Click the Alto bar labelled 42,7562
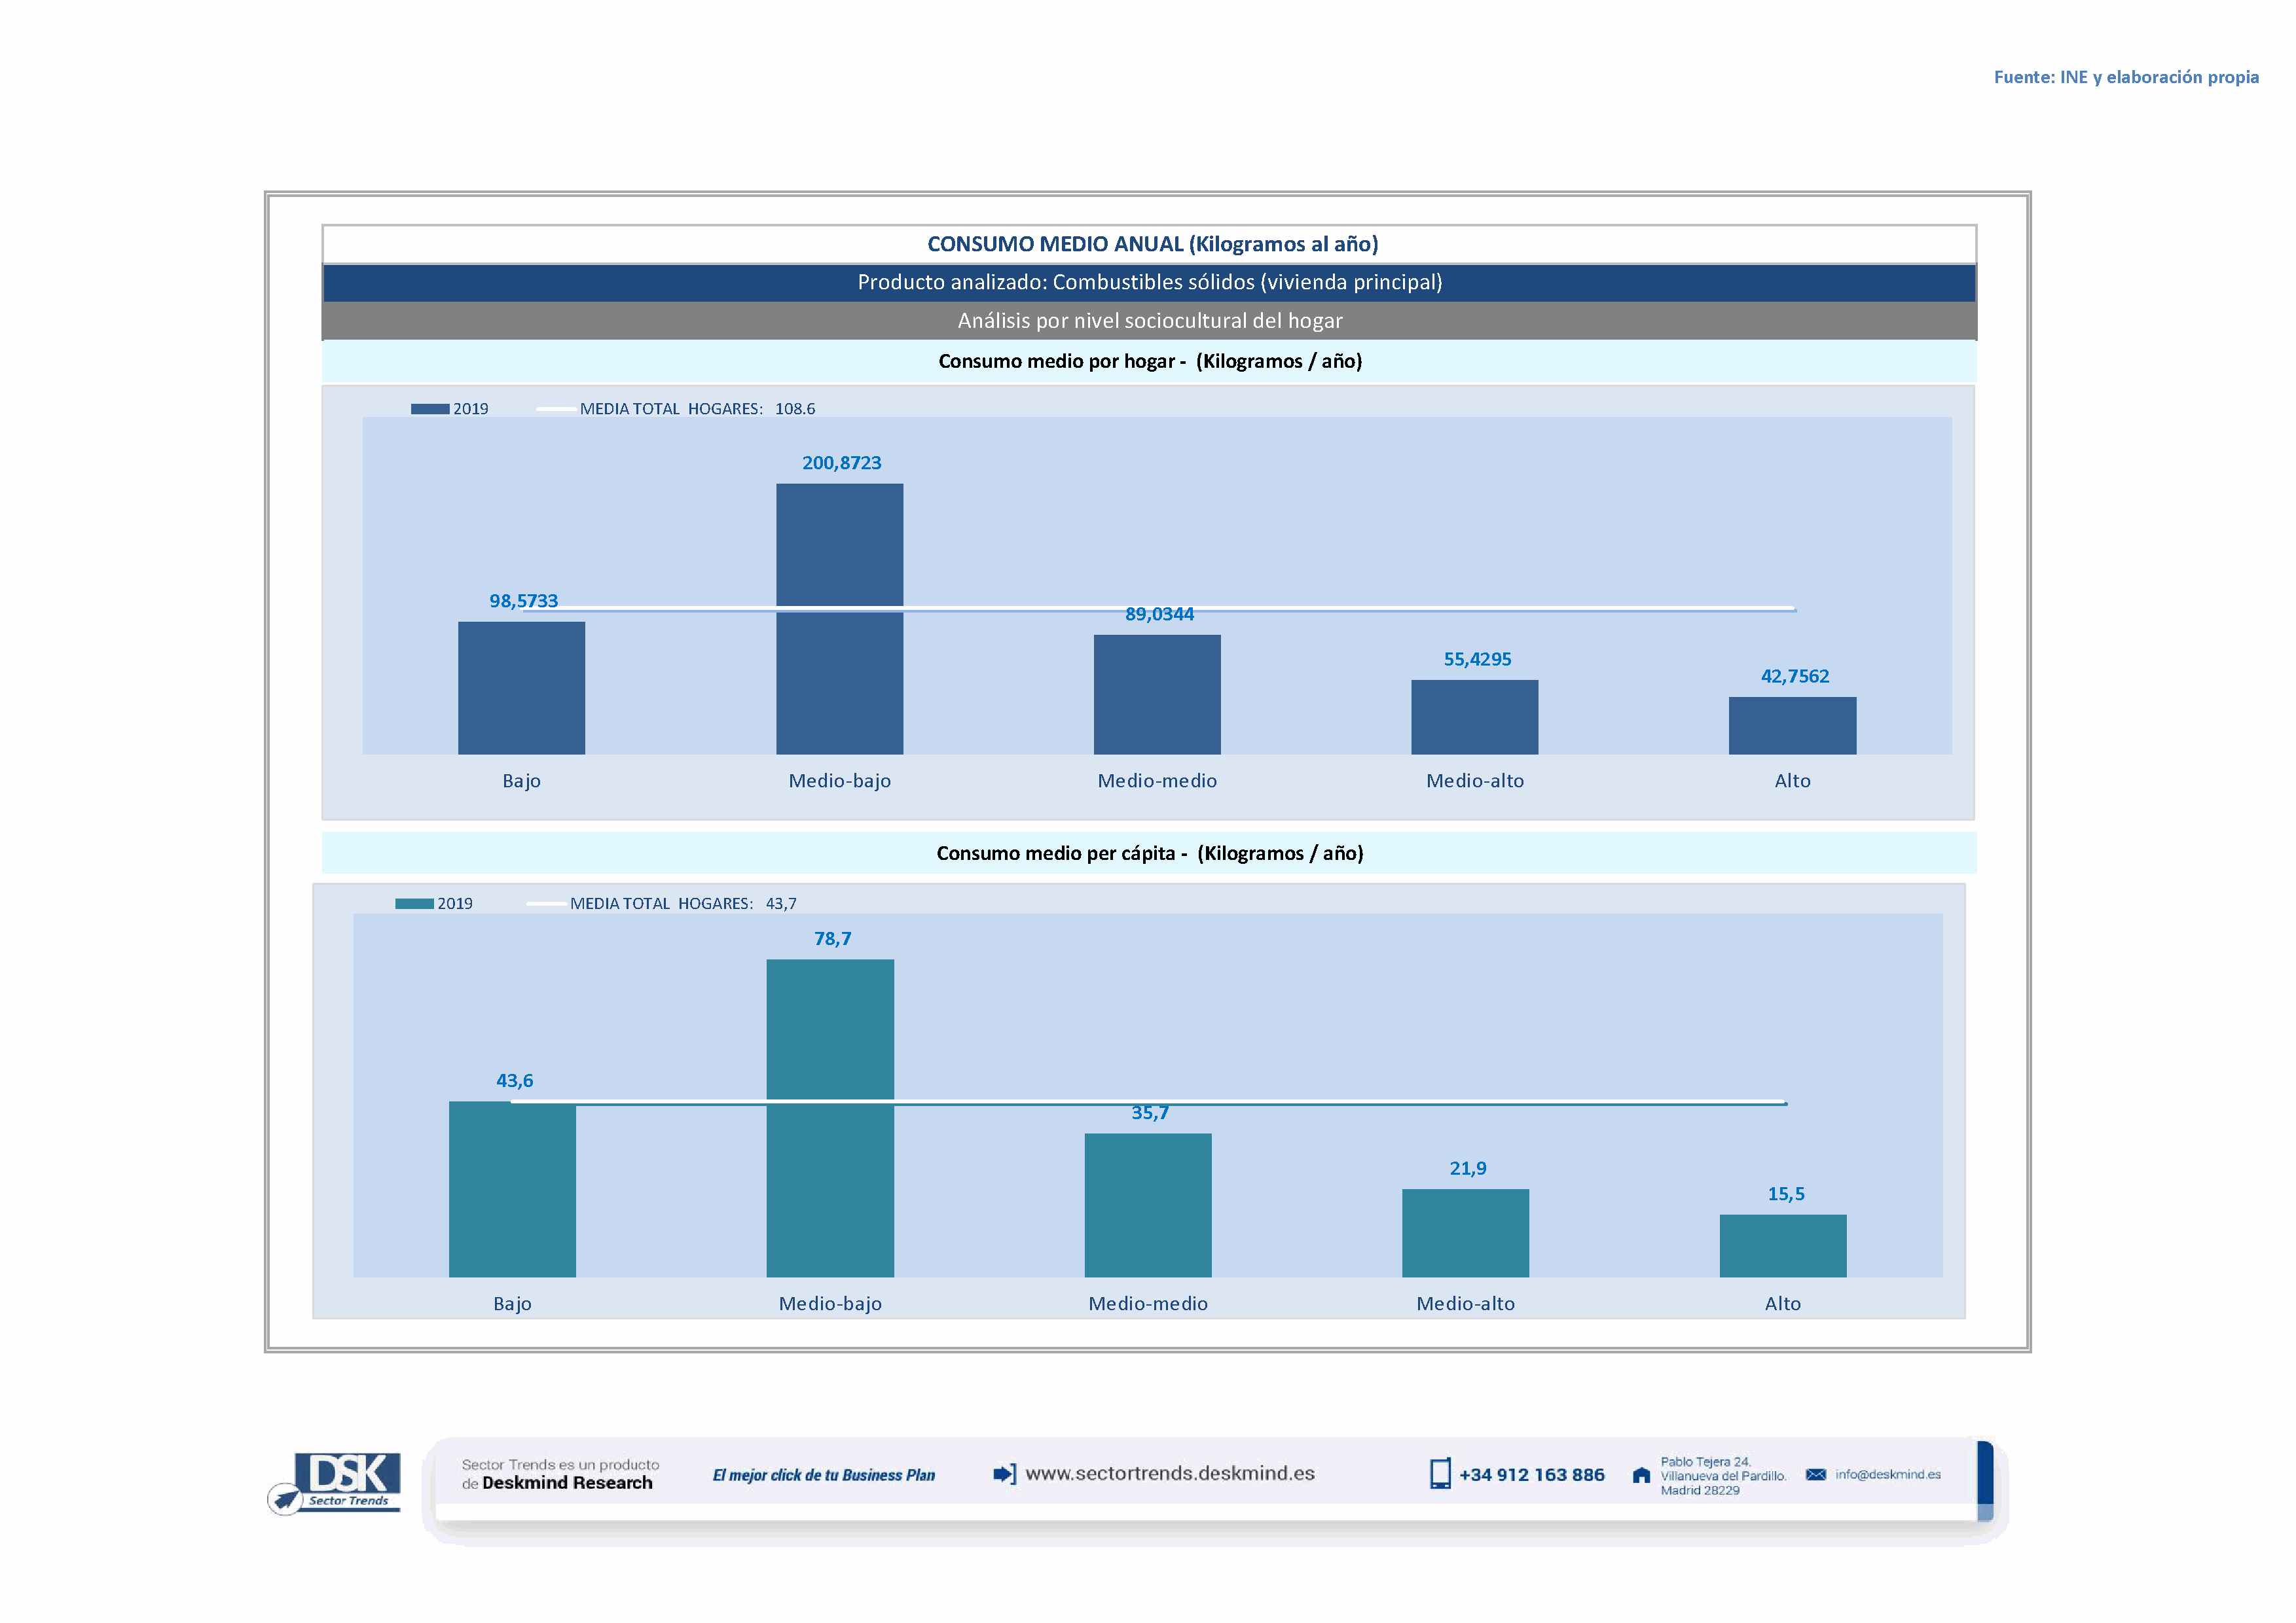2296x1623 pixels. pos(1792,726)
